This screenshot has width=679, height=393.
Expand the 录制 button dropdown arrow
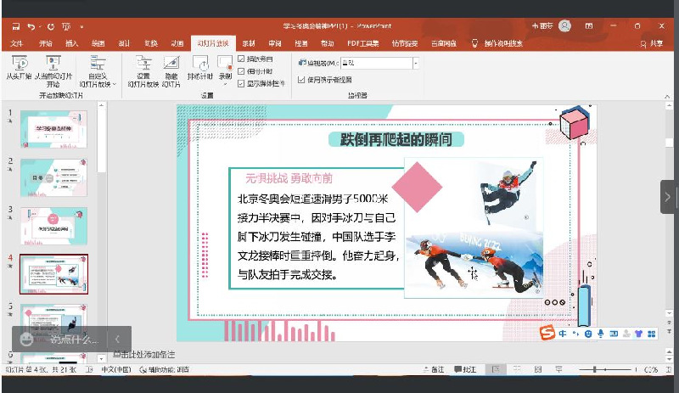pos(225,84)
